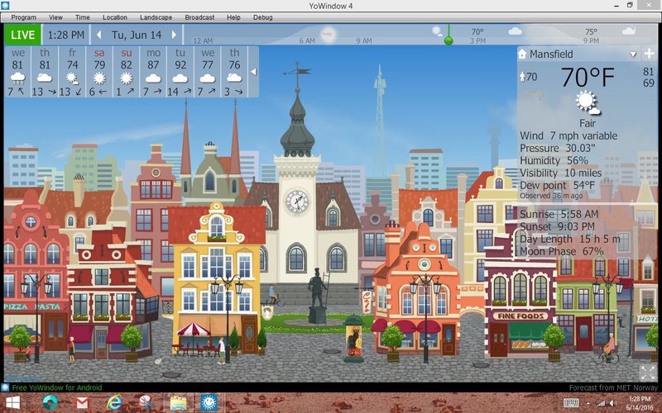The image size is (662, 413).
Task: Click the green time slider knob
Action: coord(449,40)
